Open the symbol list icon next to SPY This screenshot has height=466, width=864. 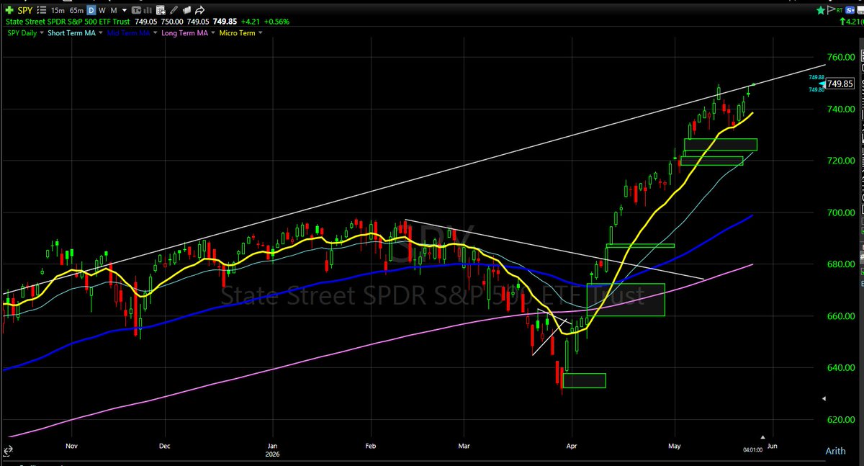click(x=42, y=11)
